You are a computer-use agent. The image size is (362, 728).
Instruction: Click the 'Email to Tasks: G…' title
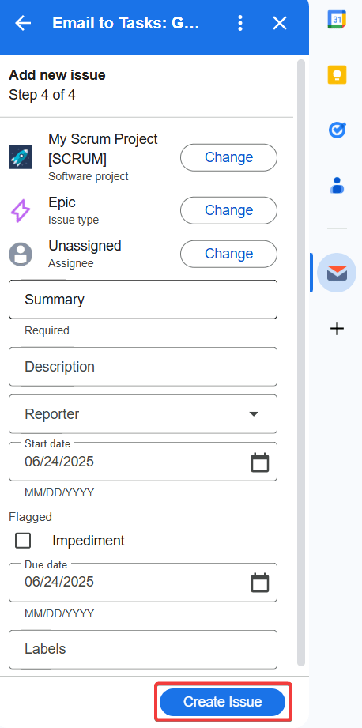[x=126, y=23]
